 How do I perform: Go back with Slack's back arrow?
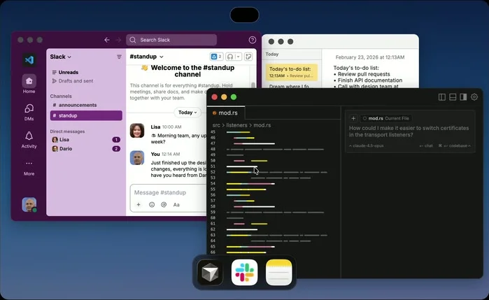point(107,40)
